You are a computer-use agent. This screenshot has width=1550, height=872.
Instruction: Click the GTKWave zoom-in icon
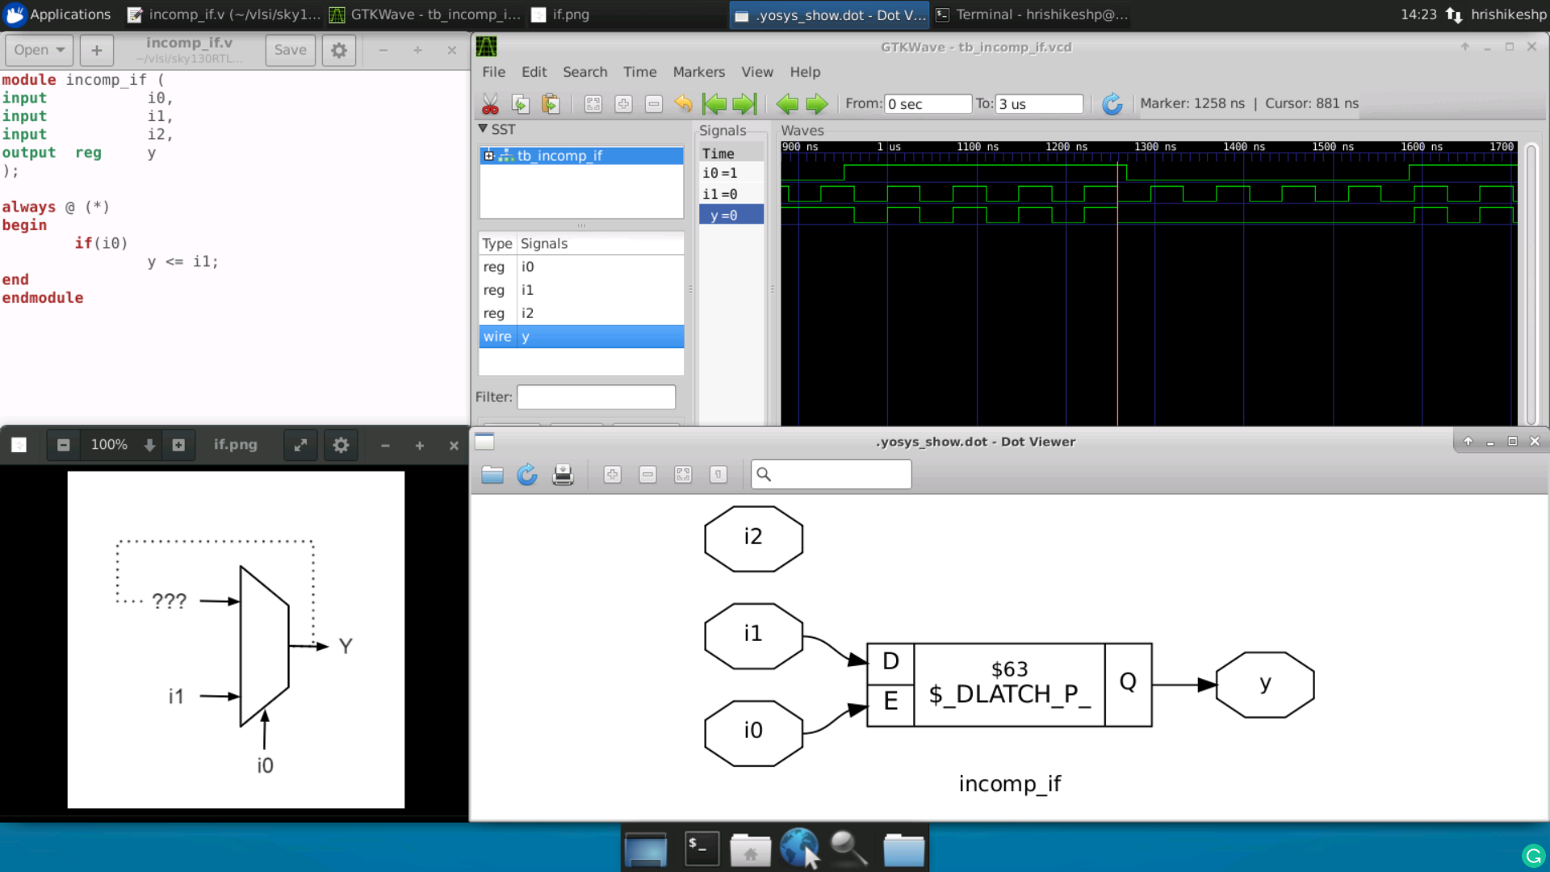[x=622, y=103]
